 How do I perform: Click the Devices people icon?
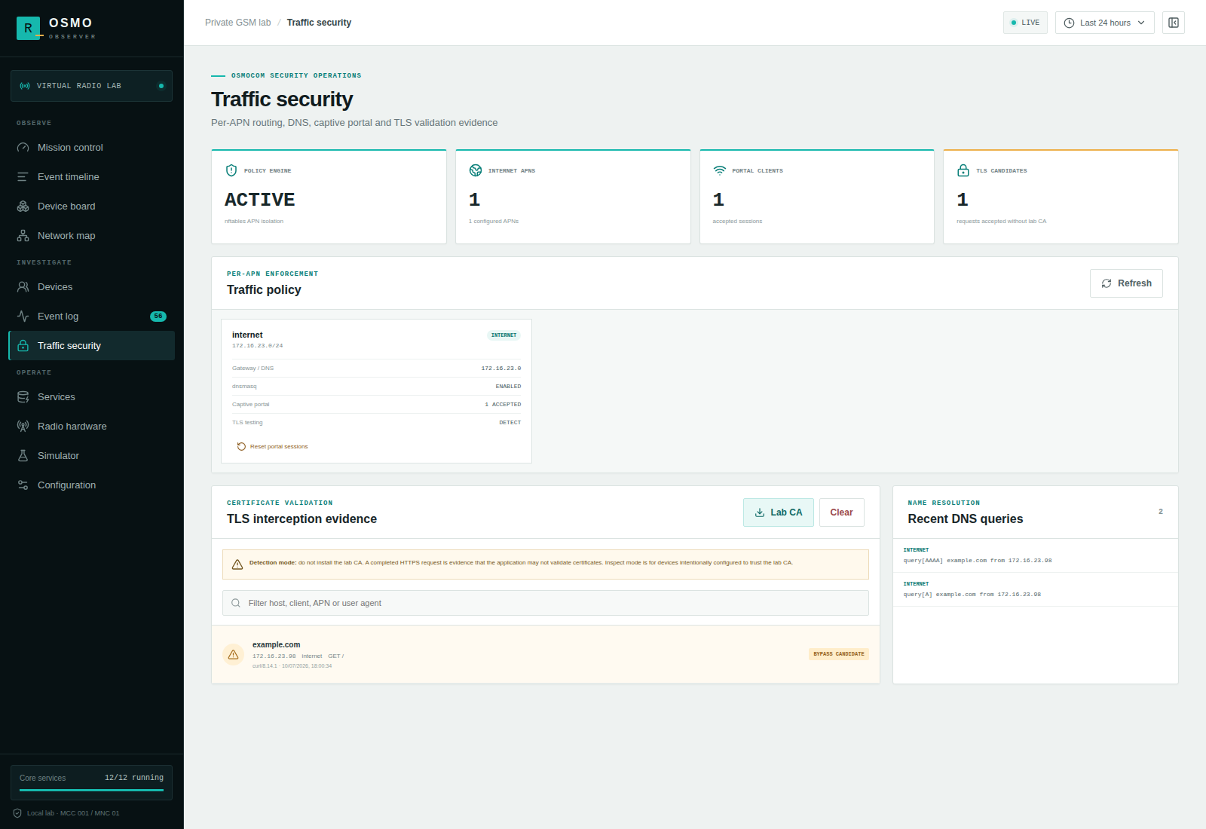coord(23,287)
